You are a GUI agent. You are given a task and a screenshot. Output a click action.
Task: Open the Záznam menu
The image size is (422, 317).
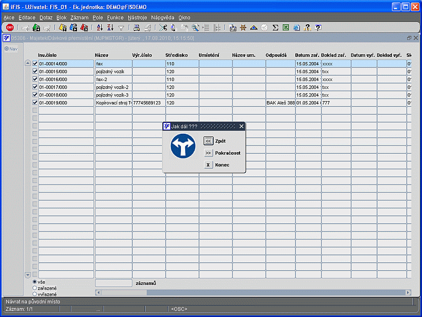pyautogui.click(x=80, y=17)
